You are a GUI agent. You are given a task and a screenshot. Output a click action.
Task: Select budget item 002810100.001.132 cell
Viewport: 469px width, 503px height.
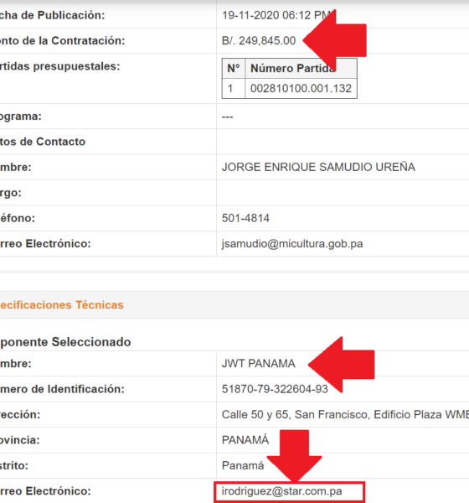coord(301,88)
